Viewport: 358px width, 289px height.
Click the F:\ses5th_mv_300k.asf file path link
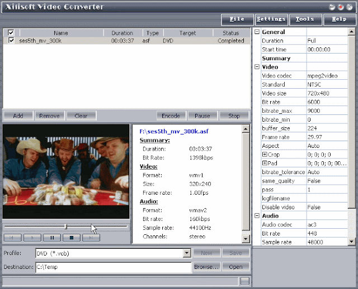pyautogui.click(x=174, y=132)
